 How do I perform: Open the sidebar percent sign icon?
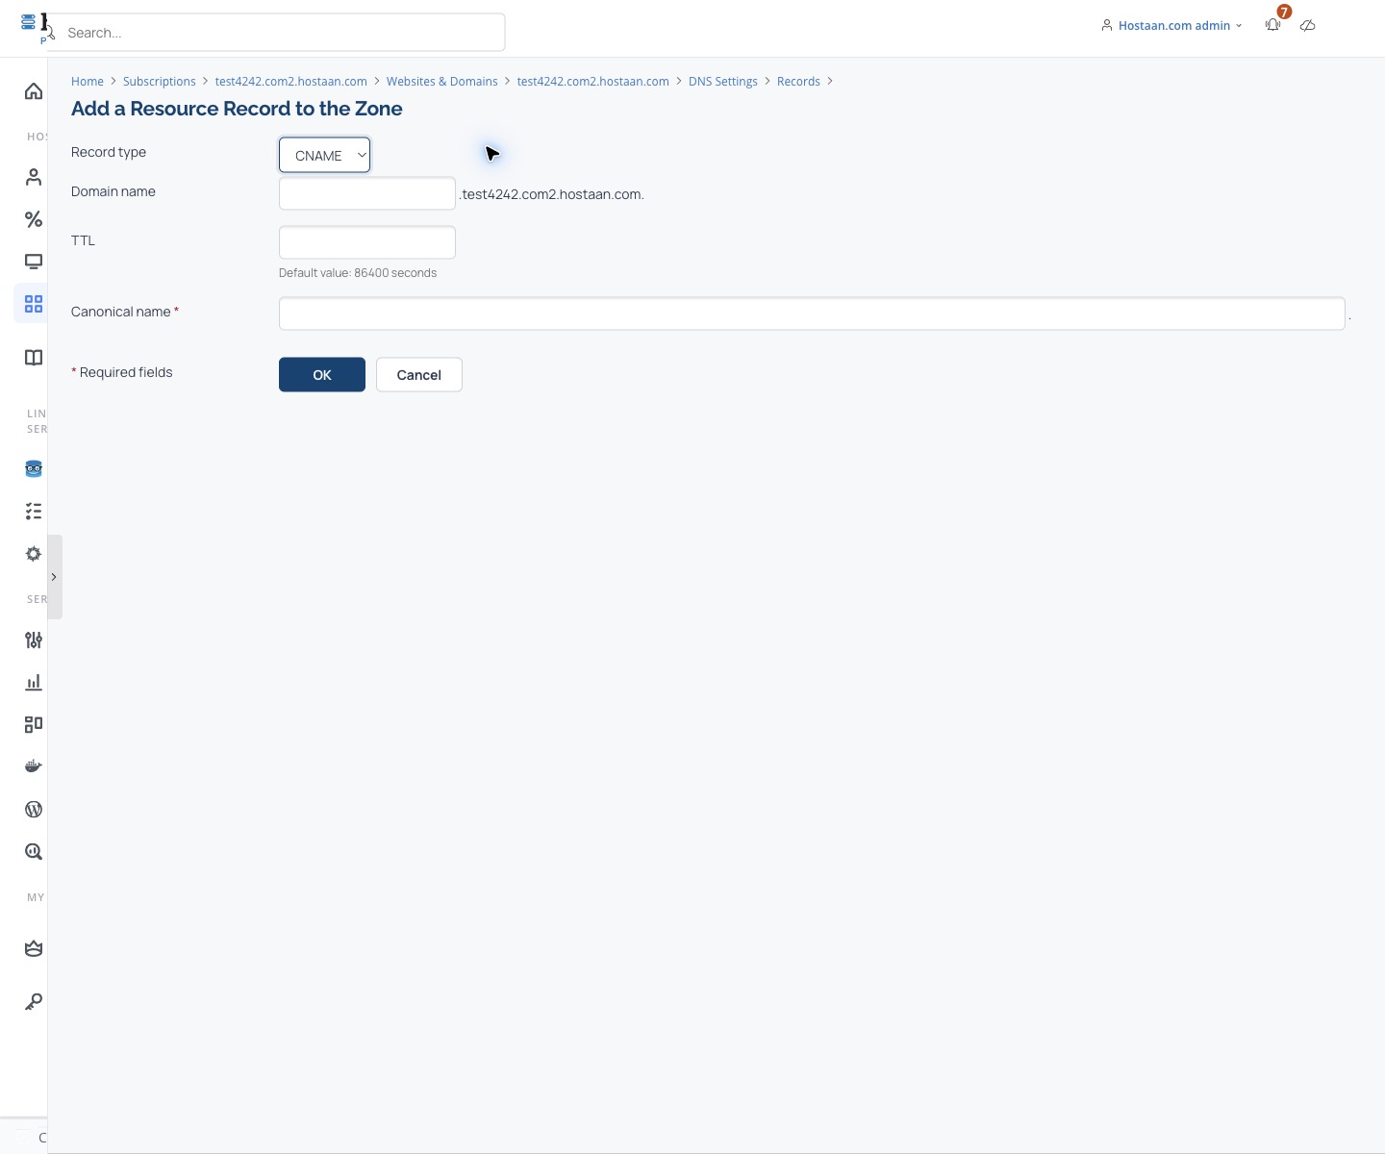[x=34, y=219]
